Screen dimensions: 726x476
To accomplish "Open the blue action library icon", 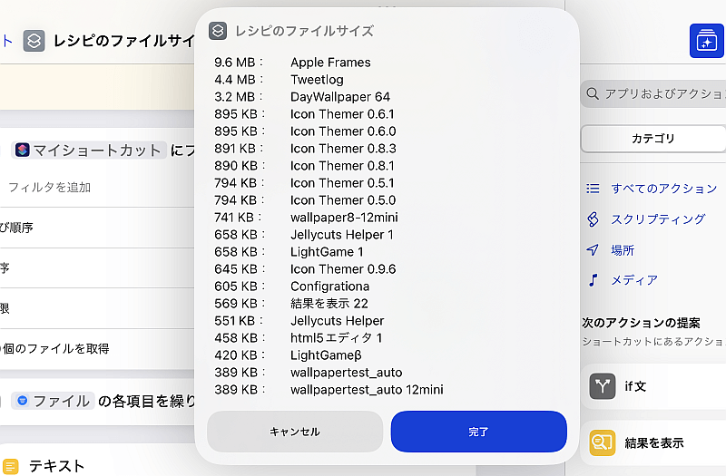I will click(x=706, y=41).
